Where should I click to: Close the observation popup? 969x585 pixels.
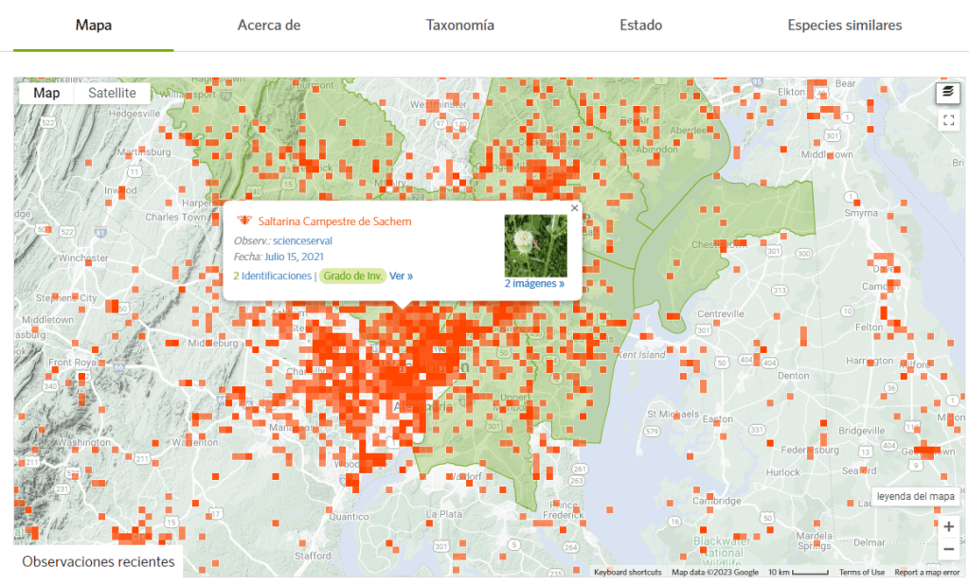click(x=574, y=208)
